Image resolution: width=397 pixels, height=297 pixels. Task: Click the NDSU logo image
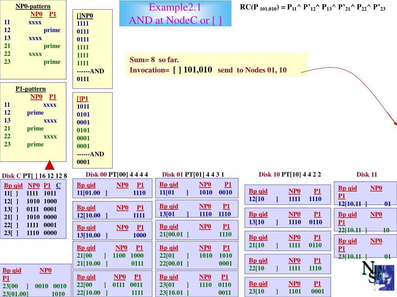point(378,276)
